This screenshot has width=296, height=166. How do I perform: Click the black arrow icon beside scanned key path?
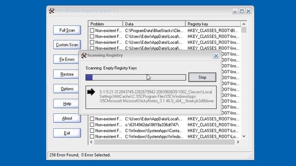91,92
